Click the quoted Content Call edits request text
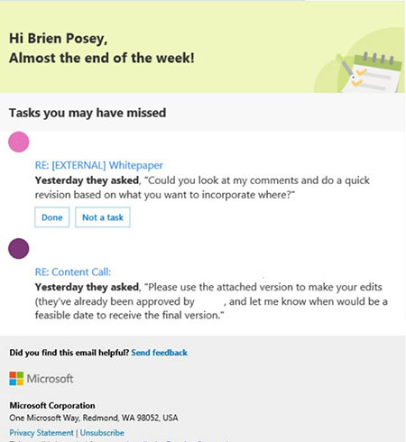This screenshot has width=406, height=442. (211, 301)
